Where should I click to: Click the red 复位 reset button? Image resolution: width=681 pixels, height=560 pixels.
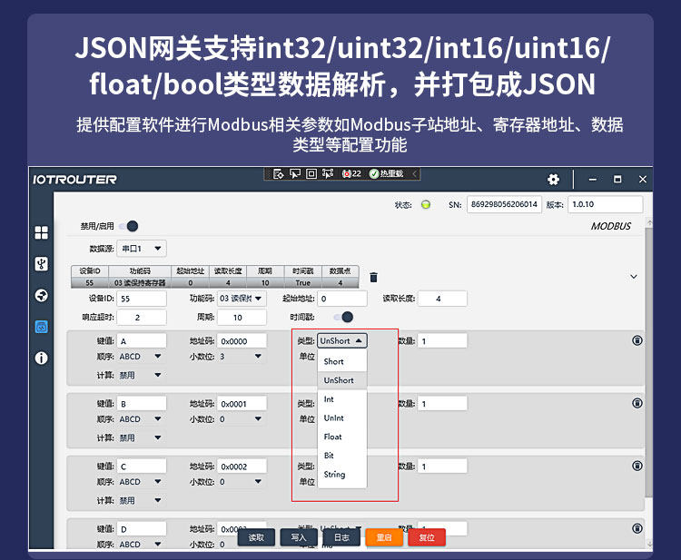pos(427,537)
